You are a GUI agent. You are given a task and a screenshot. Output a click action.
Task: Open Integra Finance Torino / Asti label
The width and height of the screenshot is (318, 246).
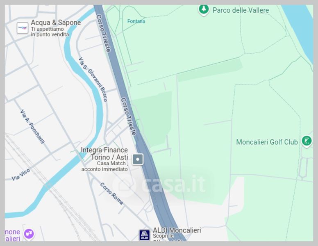[x=104, y=153]
